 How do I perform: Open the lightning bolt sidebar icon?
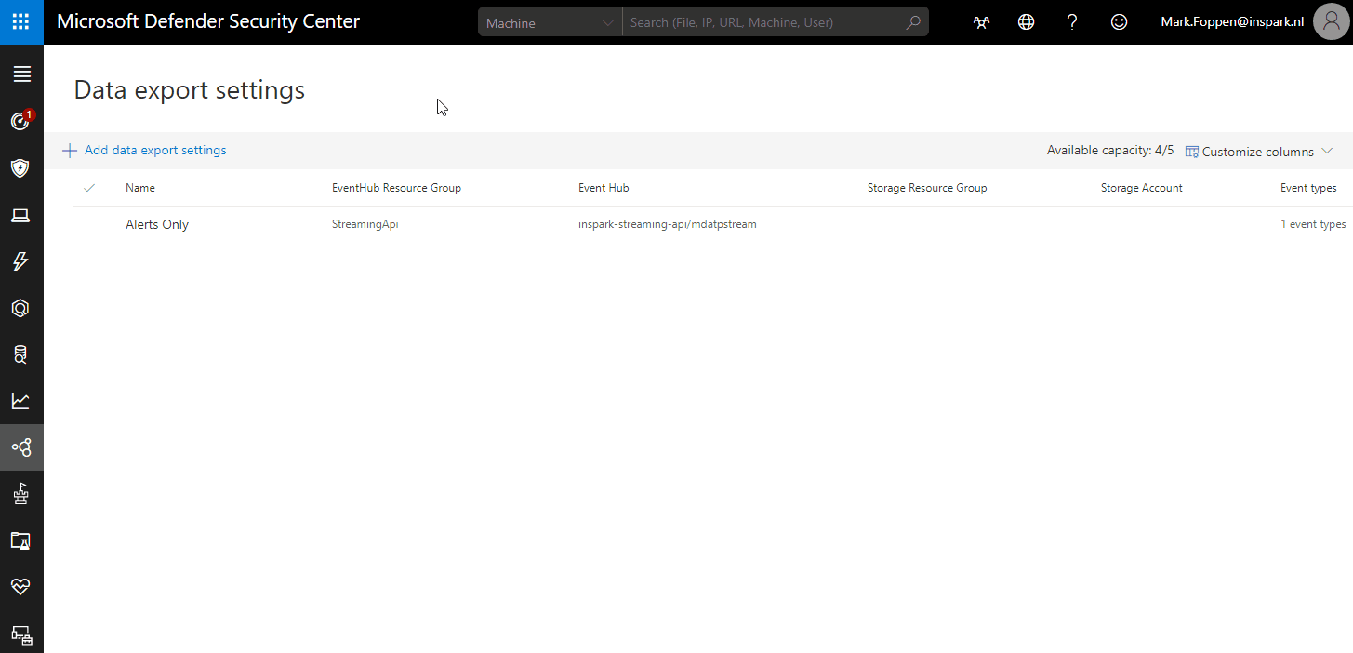(21, 261)
